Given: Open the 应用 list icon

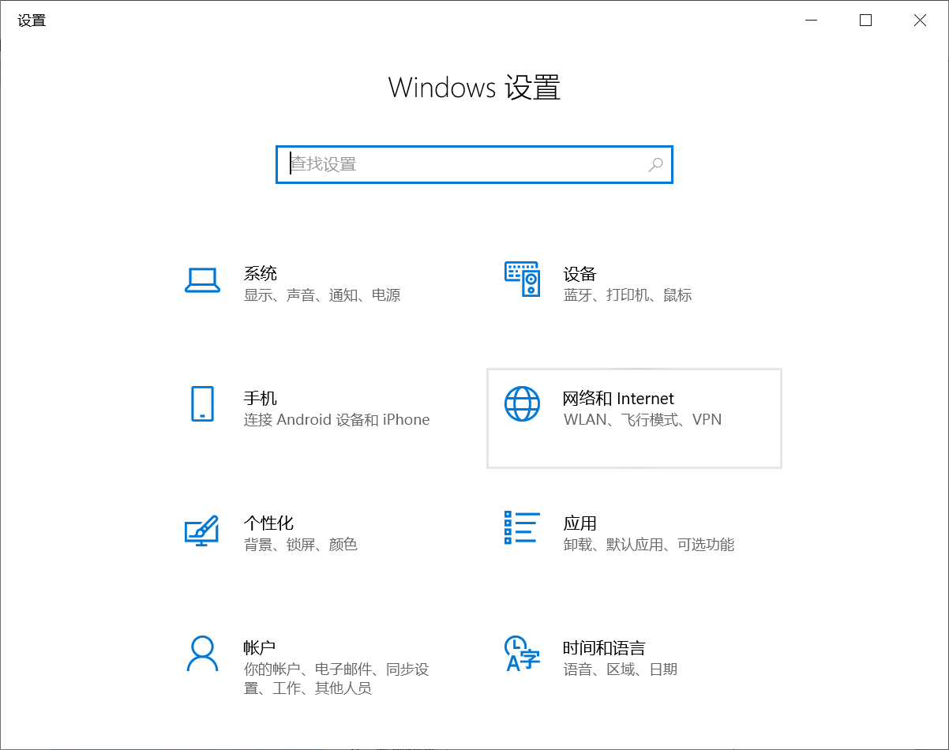Looking at the screenshot, I should [x=522, y=527].
